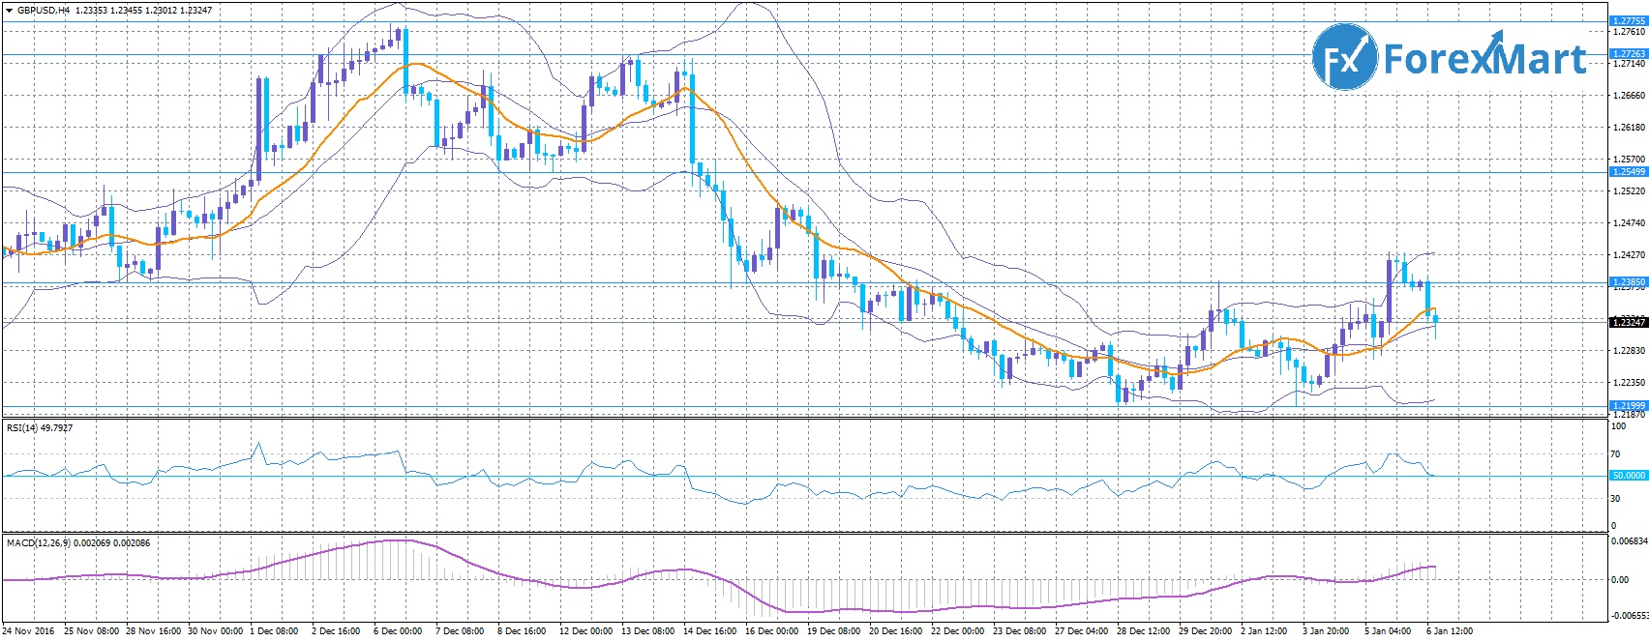This screenshot has height=642, width=1649.
Task: Click the 5 Jan 04:00 time label
Action: pyautogui.click(x=1390, y=631)
